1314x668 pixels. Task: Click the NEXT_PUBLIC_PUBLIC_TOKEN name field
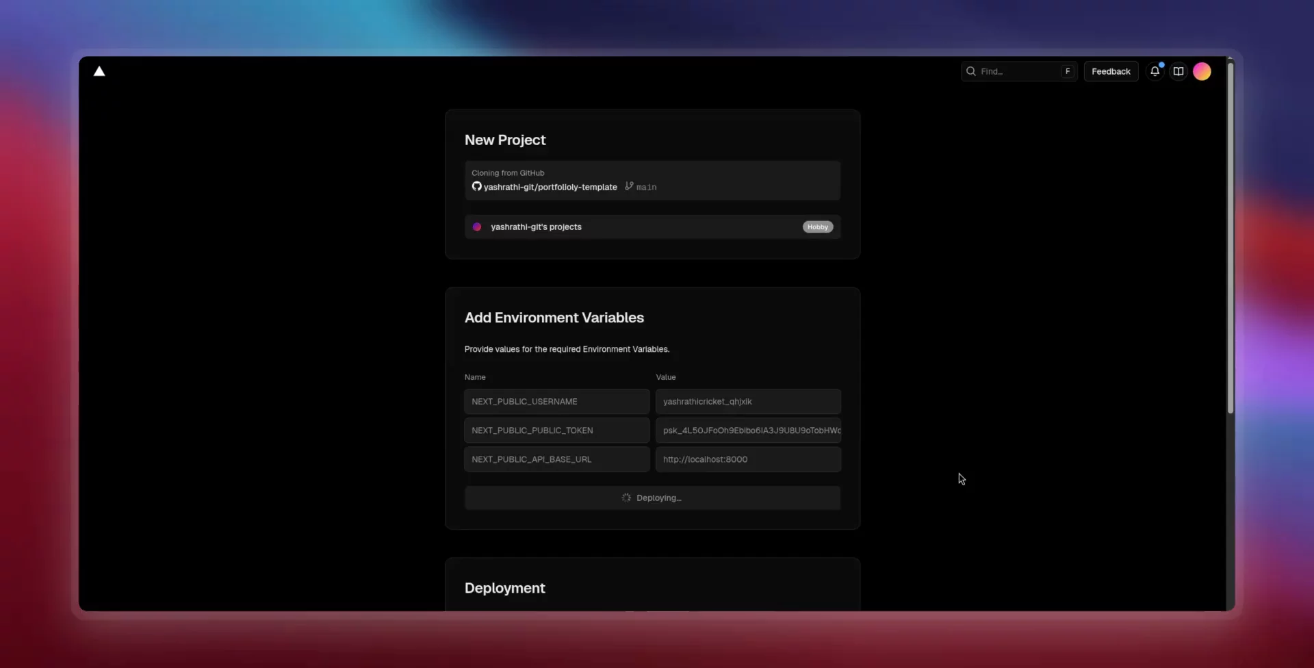(x=556, y=431)
